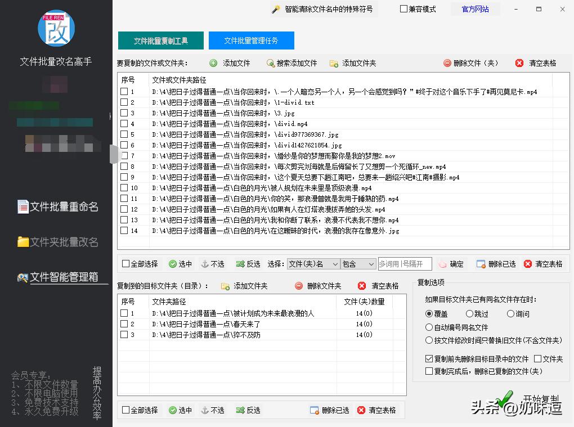Open the 包含 condition dropdown
Viewport: 574px width, 427px height.
(x=358, y=264)
